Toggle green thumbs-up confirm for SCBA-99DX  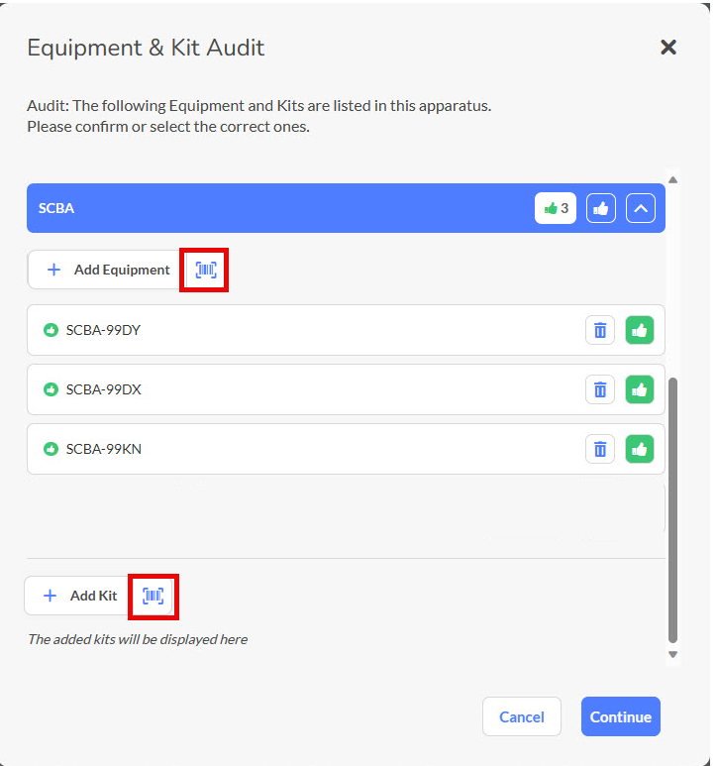[640, 389]
